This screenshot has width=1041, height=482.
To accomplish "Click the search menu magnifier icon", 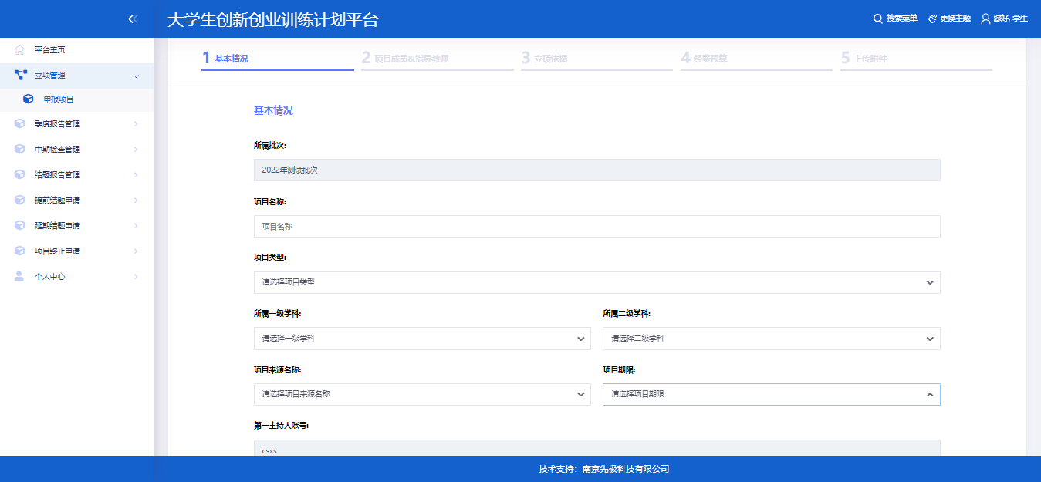I will click(x=877, y=19).
